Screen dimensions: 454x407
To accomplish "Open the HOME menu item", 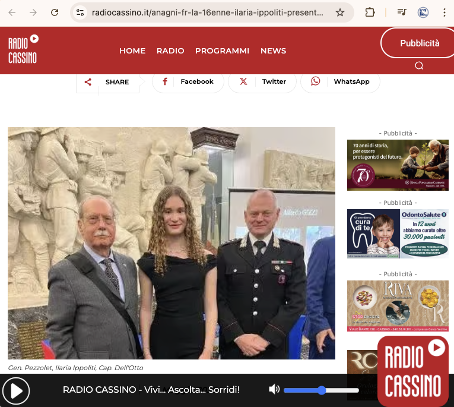I will click(132, 51).
